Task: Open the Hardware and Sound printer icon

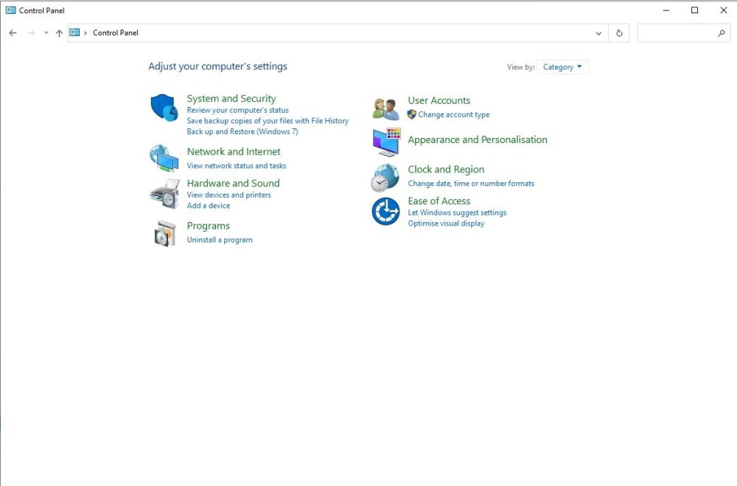Action: coord(164,193)
